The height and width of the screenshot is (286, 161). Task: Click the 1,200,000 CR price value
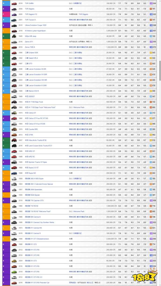pos(111,47)
